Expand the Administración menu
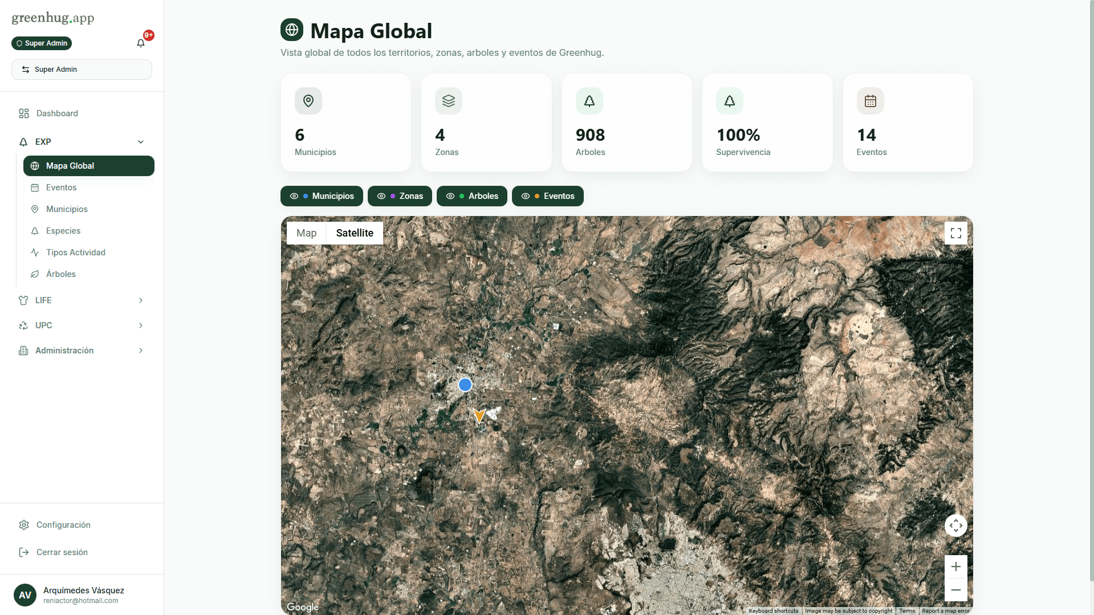This screenshot has width=1094, height=615. point(140,351)
